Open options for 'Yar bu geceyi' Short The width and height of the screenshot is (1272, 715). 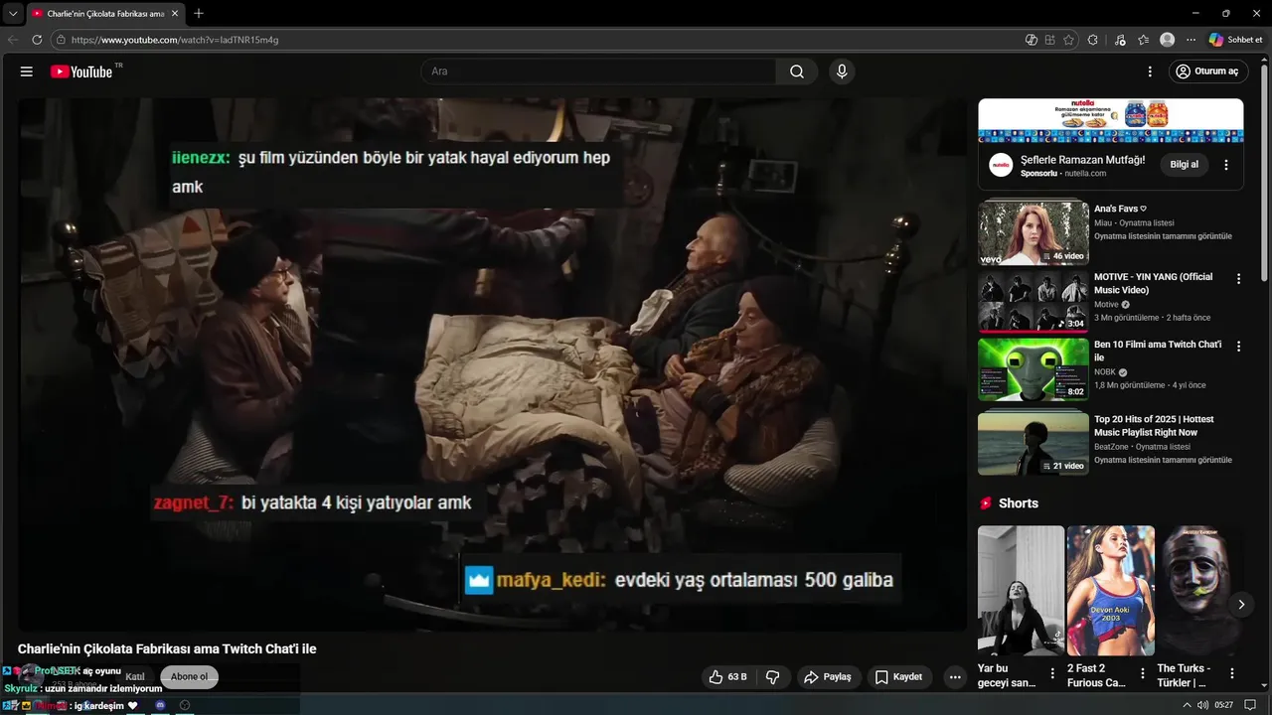pyautogui.click(x=1052, y=673)
